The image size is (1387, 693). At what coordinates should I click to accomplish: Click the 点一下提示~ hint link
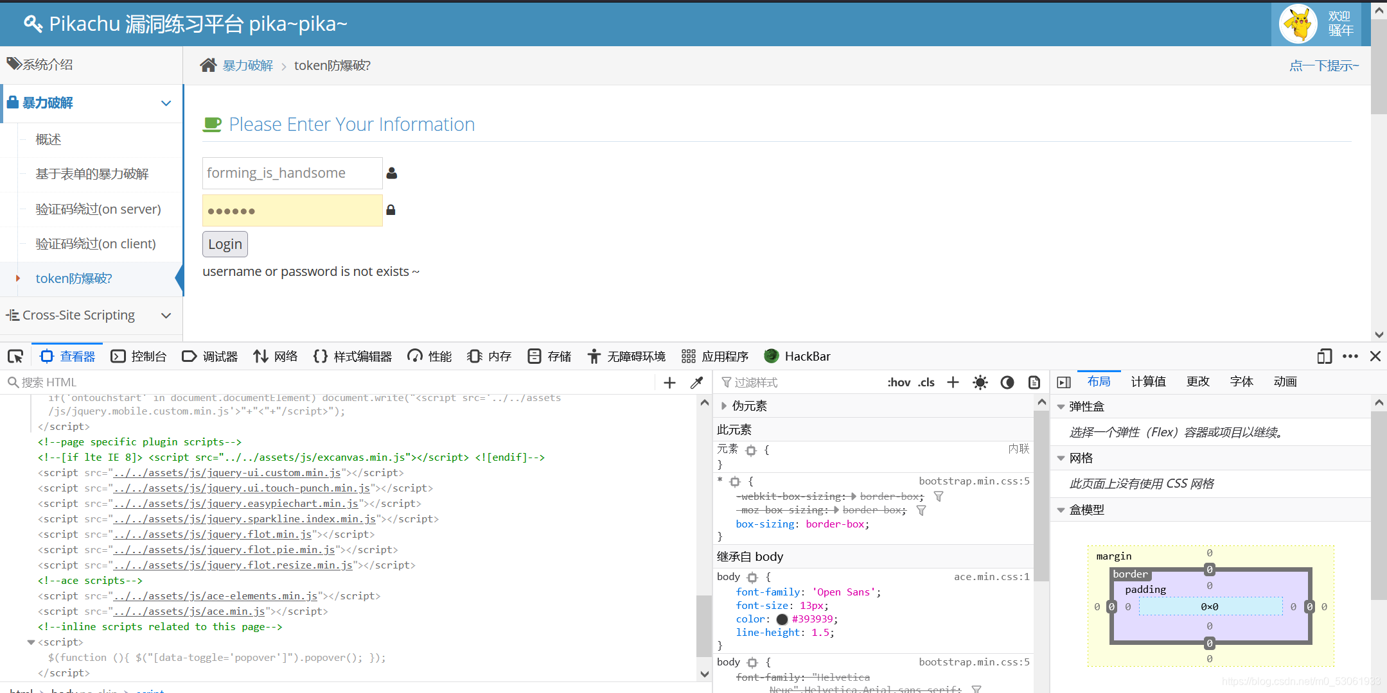[1324, 65]
